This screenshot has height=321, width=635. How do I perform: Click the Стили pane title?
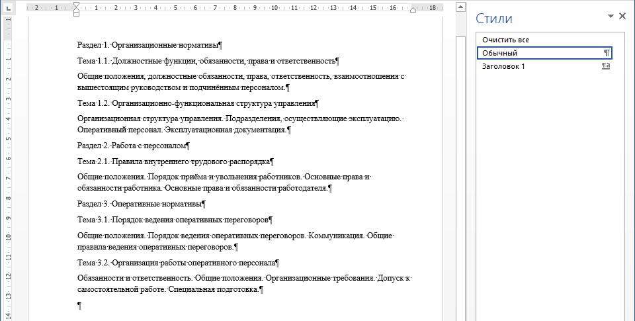(499, 18)
